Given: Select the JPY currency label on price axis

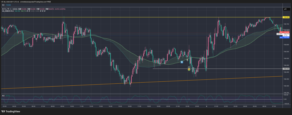Looking at the screenshot, I should [x=285, y=9].
